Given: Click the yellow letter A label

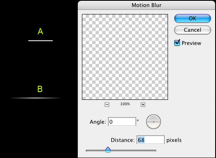Looking at the screenshot, I should pyautogui.click(x=40, y=31).
